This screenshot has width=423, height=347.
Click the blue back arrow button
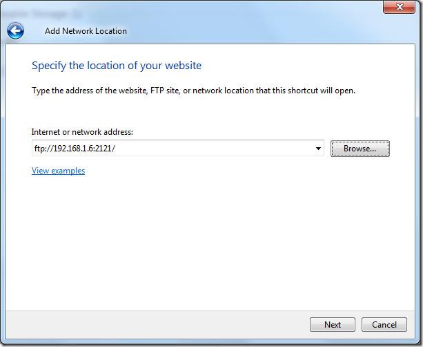click(15, 30)
